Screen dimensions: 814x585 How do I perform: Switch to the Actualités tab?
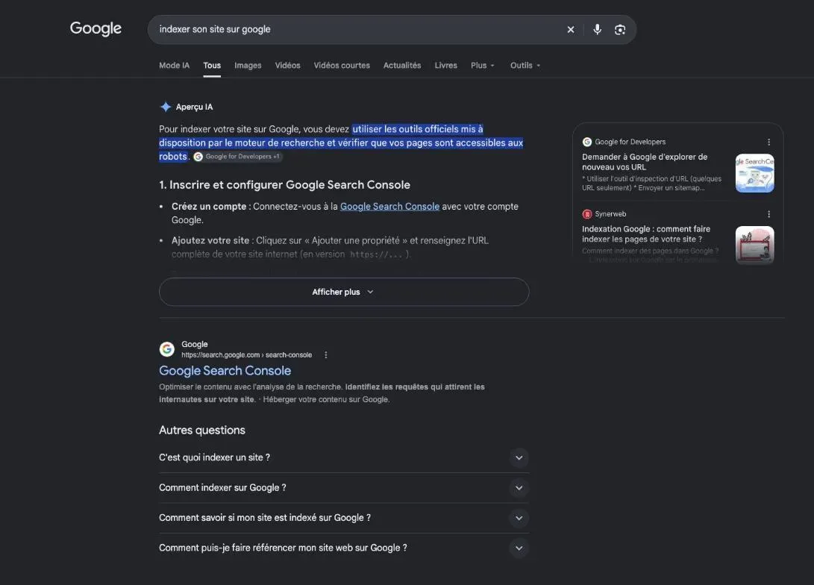pyautogui.click(x=402, y=66)
